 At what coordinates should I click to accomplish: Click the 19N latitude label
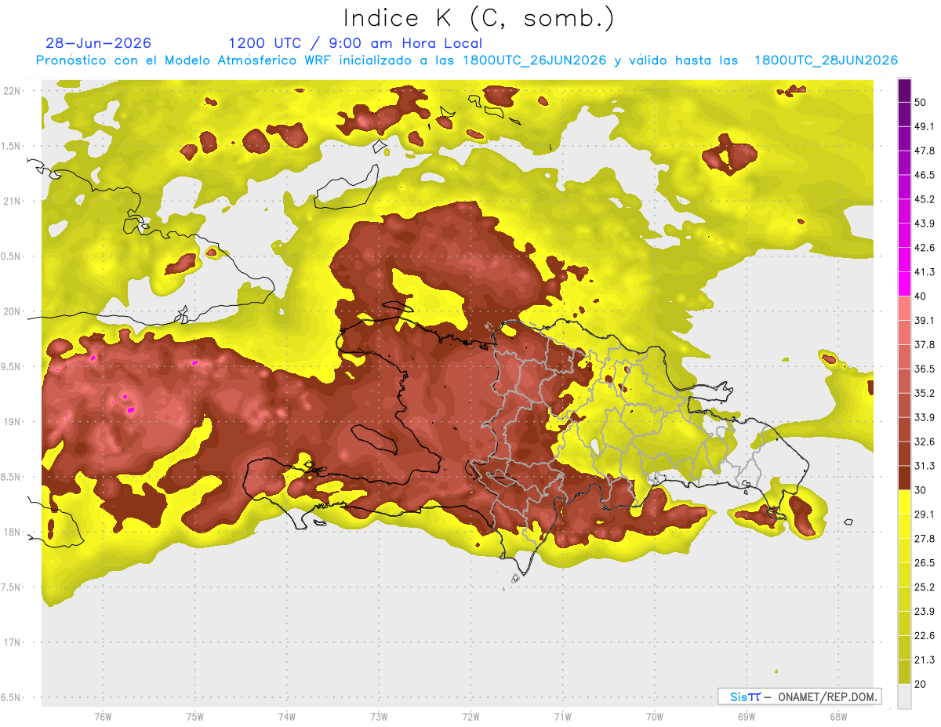coord(13,421)
